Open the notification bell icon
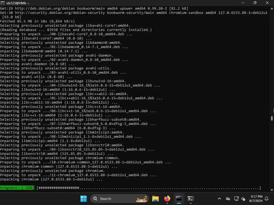The height and width of the screenshot is (205, 274). (267, 199)
